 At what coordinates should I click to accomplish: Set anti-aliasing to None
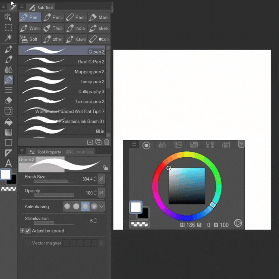click(67, 206)
